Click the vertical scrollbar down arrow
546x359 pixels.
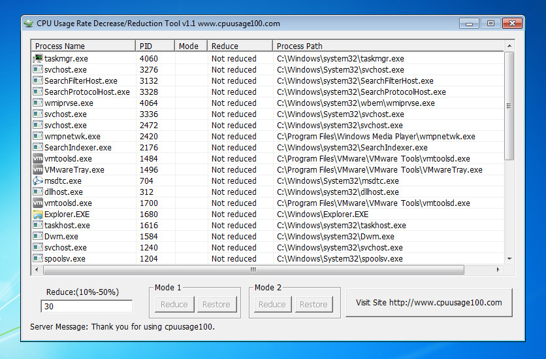pyautogui.click(x=509, y=258)
